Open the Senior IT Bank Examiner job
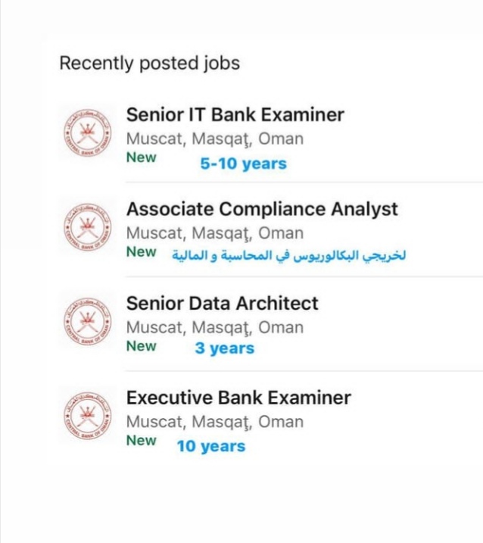This screenshot has width=483, height=543. pyautogui.click(x=235, y=115)
